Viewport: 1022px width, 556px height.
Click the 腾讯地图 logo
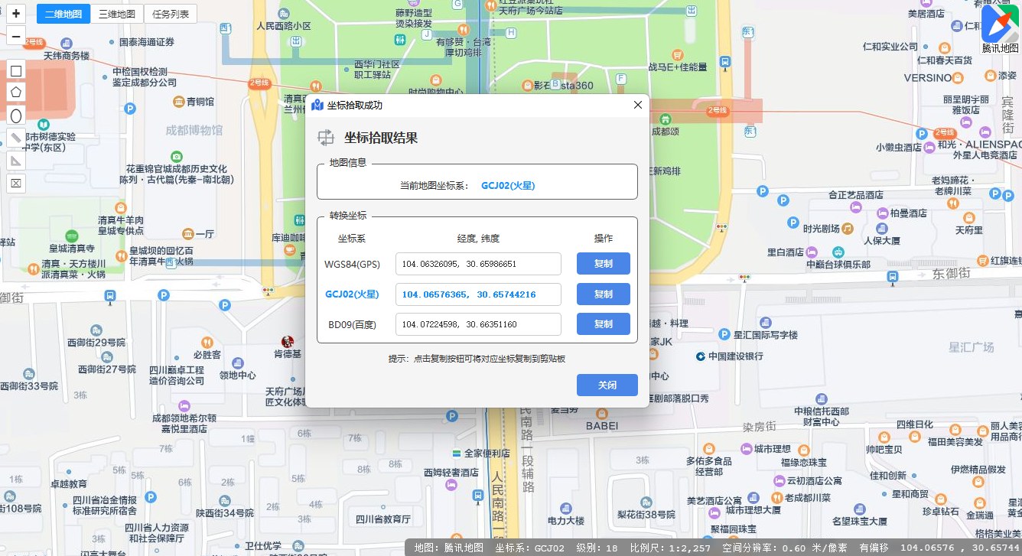tap(1001, 28)
